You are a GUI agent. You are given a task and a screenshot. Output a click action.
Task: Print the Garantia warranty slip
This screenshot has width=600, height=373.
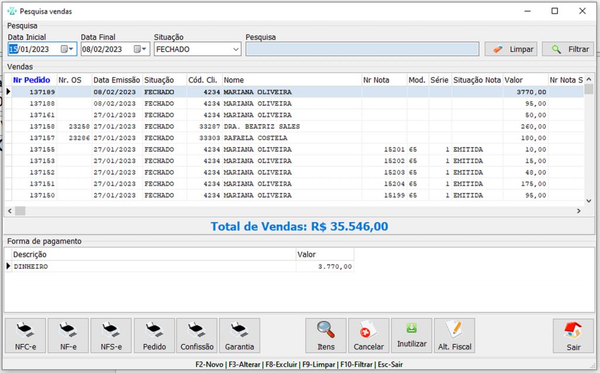(x=240, y=336)
